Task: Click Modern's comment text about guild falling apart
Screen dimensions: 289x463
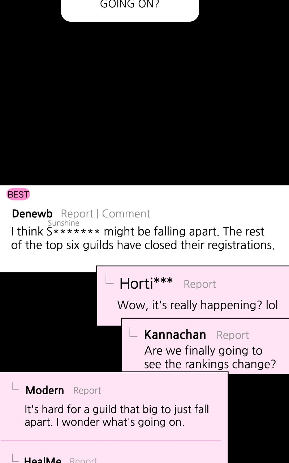Action: (117, 416)
